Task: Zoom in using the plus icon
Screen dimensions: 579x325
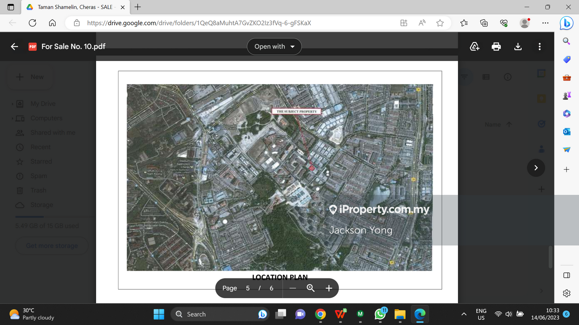Action: pos(329,288)
